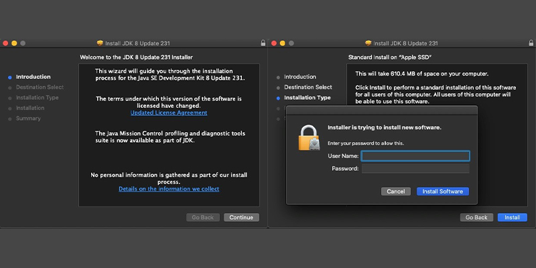Select Introduction step in right installer sidebar
Image resolution: width=536 pixels, height=268 pixels.
pyautogui.click(x=299, y=77)
